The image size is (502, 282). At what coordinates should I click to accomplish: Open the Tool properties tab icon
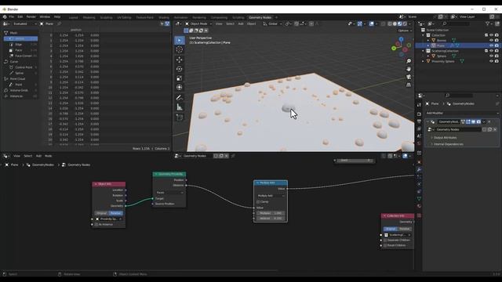[x=419, y=105]
